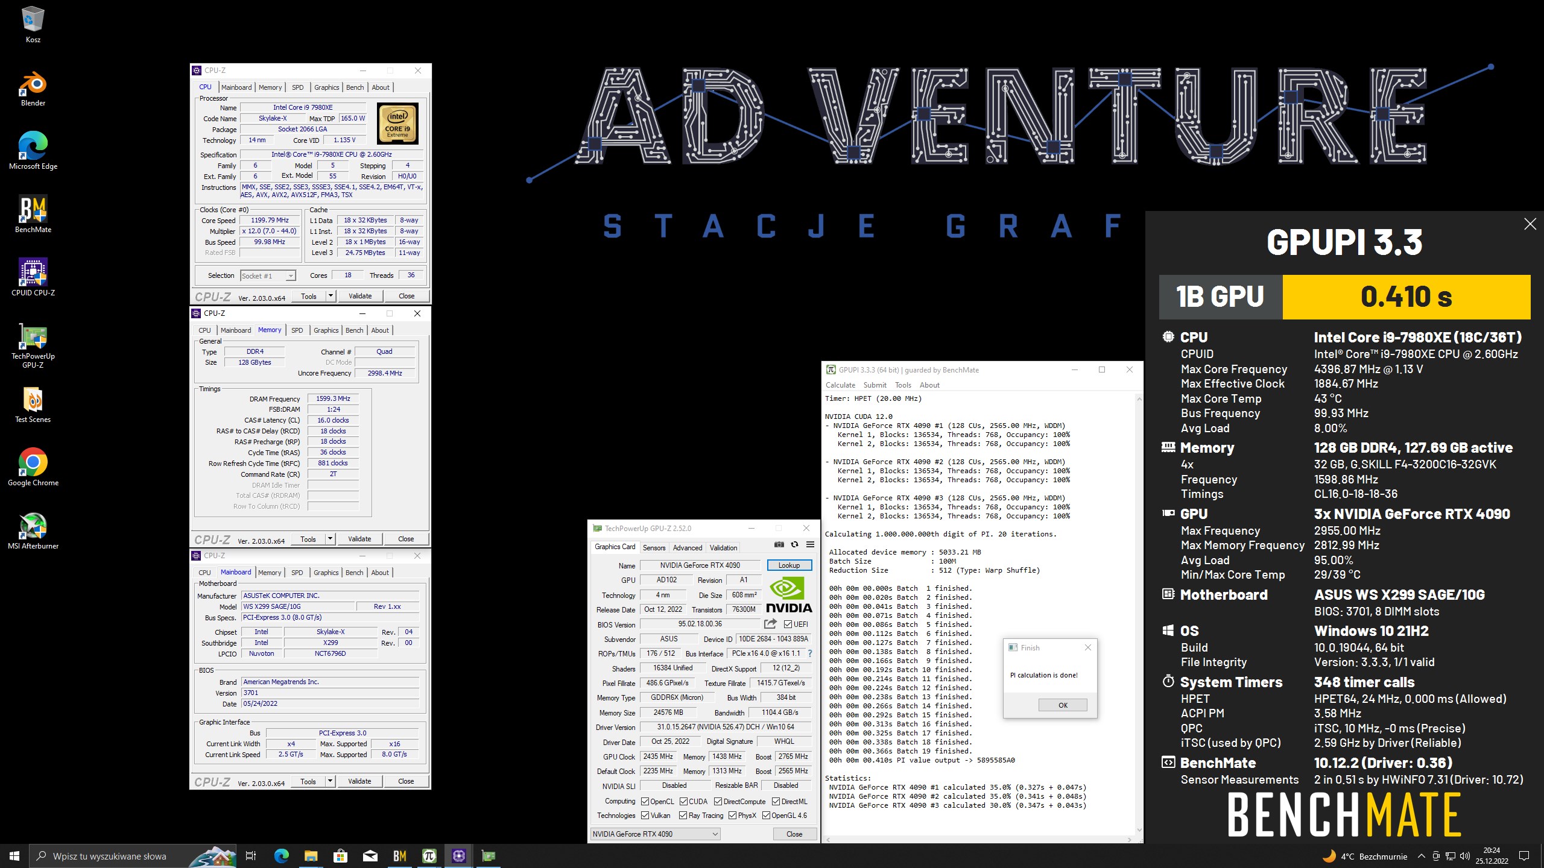Viewport: 1544px width, 868px height.
Task: Switch to Sensors tab in GPU-Z
Action: [654, 547]
